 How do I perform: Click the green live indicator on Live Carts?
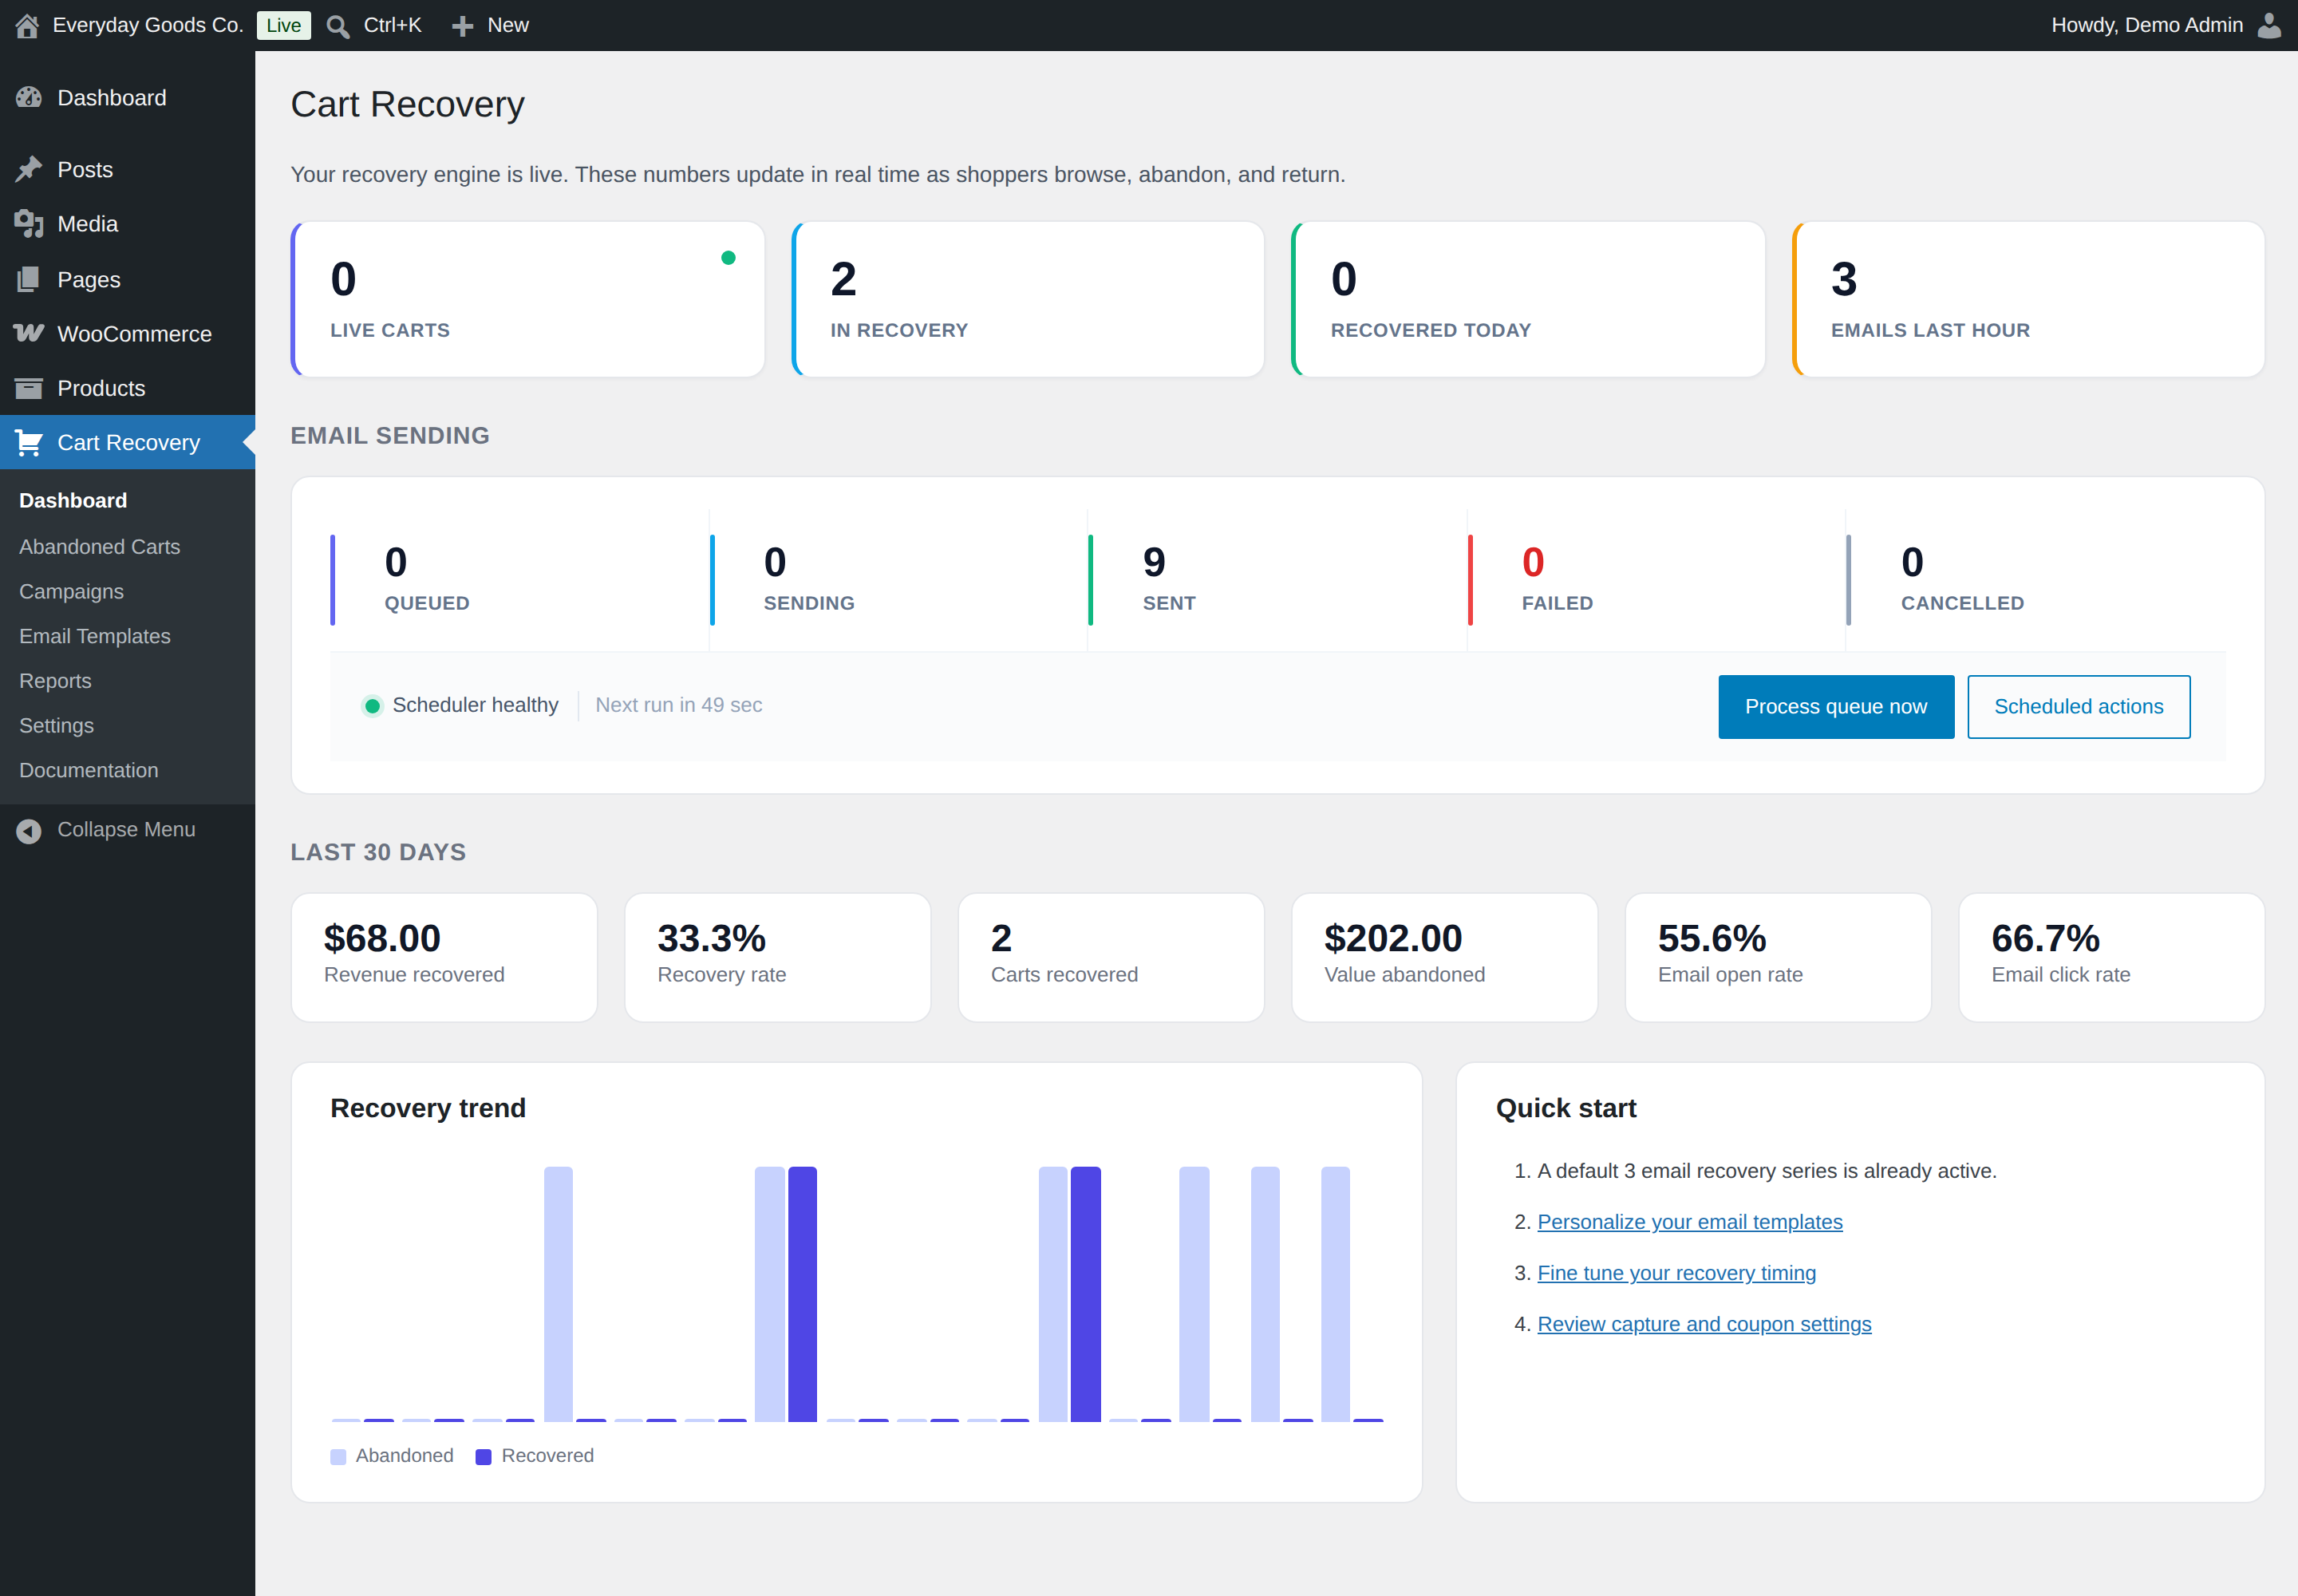point(728,258)
